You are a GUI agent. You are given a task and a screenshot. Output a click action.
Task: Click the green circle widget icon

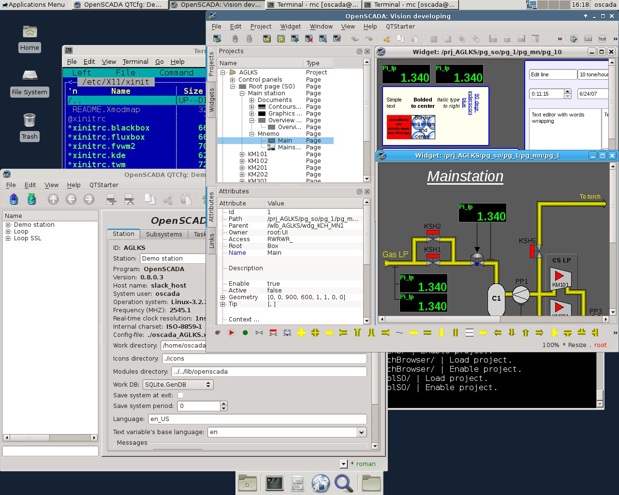tap(245, 333)
